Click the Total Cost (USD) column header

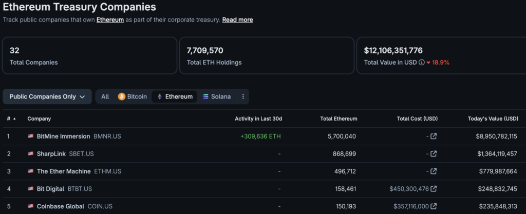click(417, 119)
